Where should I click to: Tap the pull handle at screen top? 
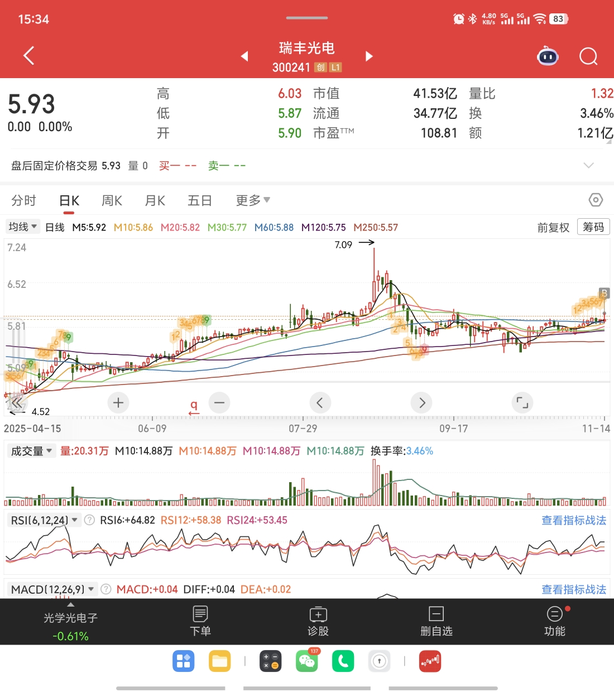click(x=307, y=18)
